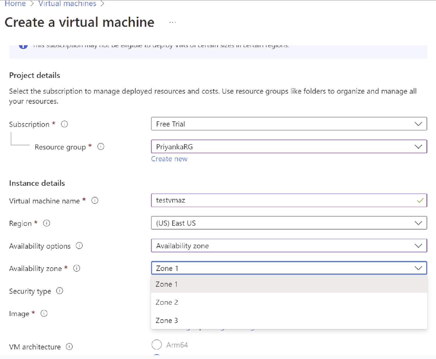Show info tooltip for VM architecture
The image size is (436, 359).
69,347
